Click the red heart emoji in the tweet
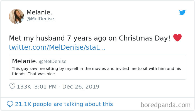 [177, 38]
